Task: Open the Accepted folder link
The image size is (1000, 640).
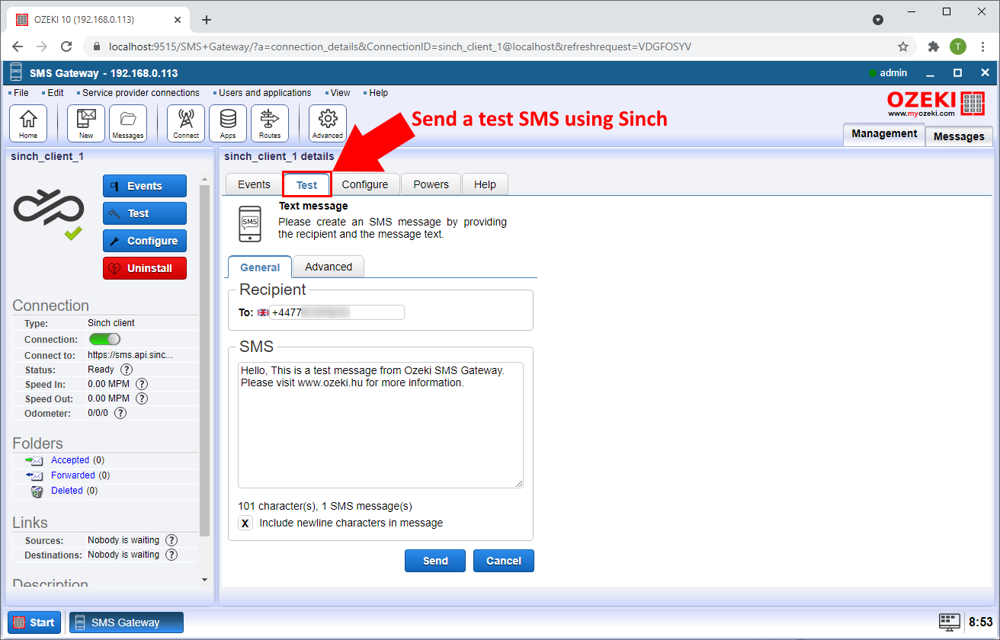Action: coord(70,460)
